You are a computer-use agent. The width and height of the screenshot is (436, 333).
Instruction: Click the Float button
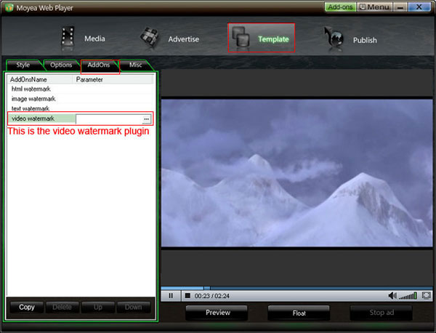click(x=299, y=313)
